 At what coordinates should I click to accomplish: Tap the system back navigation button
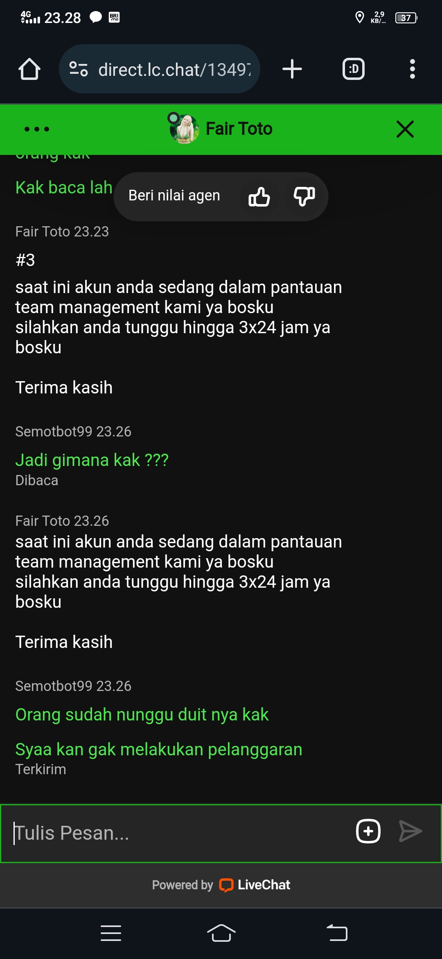coord(337,933)
